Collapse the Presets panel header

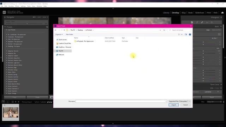(x=5, y=27)
